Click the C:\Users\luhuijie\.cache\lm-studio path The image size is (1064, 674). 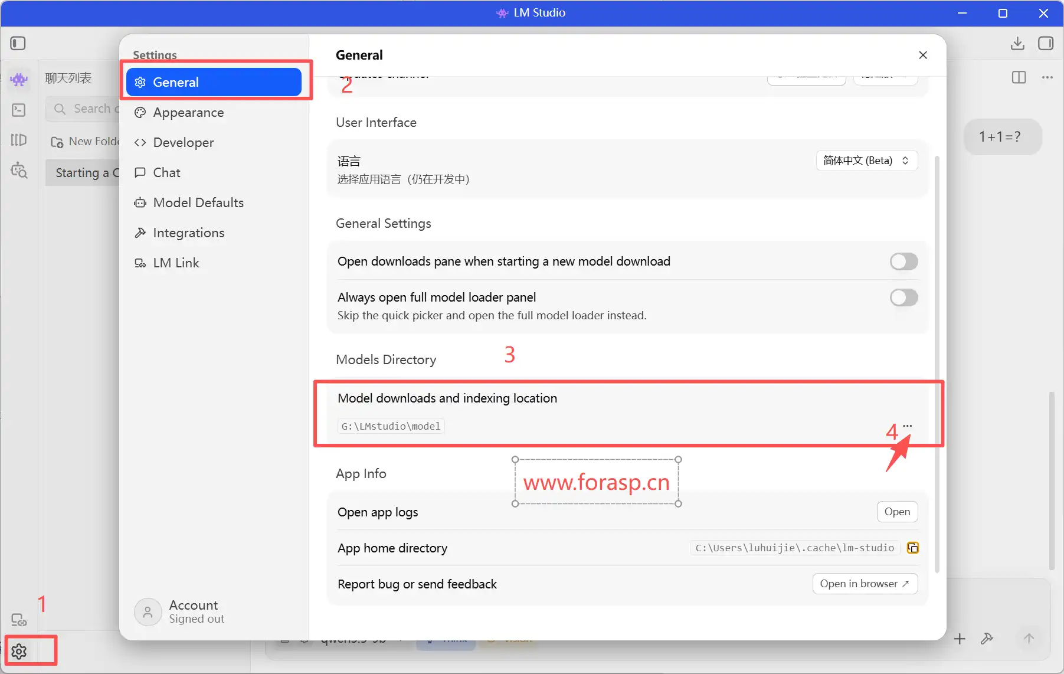click(794, 548)
